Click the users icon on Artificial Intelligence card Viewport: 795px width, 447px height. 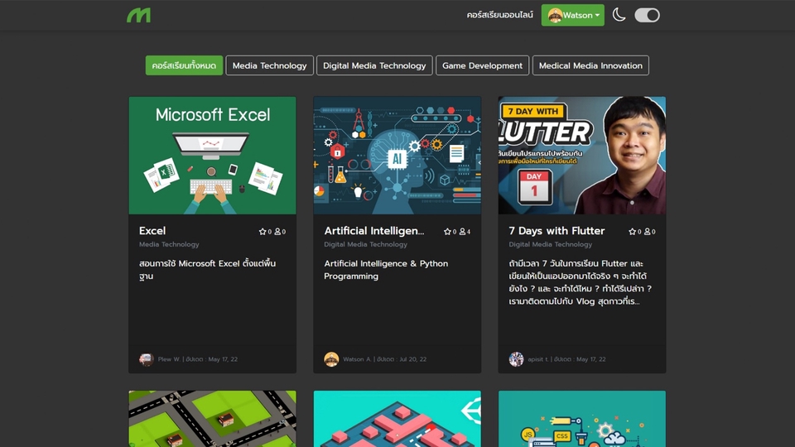pyautogui.click(x=462, y=232)
